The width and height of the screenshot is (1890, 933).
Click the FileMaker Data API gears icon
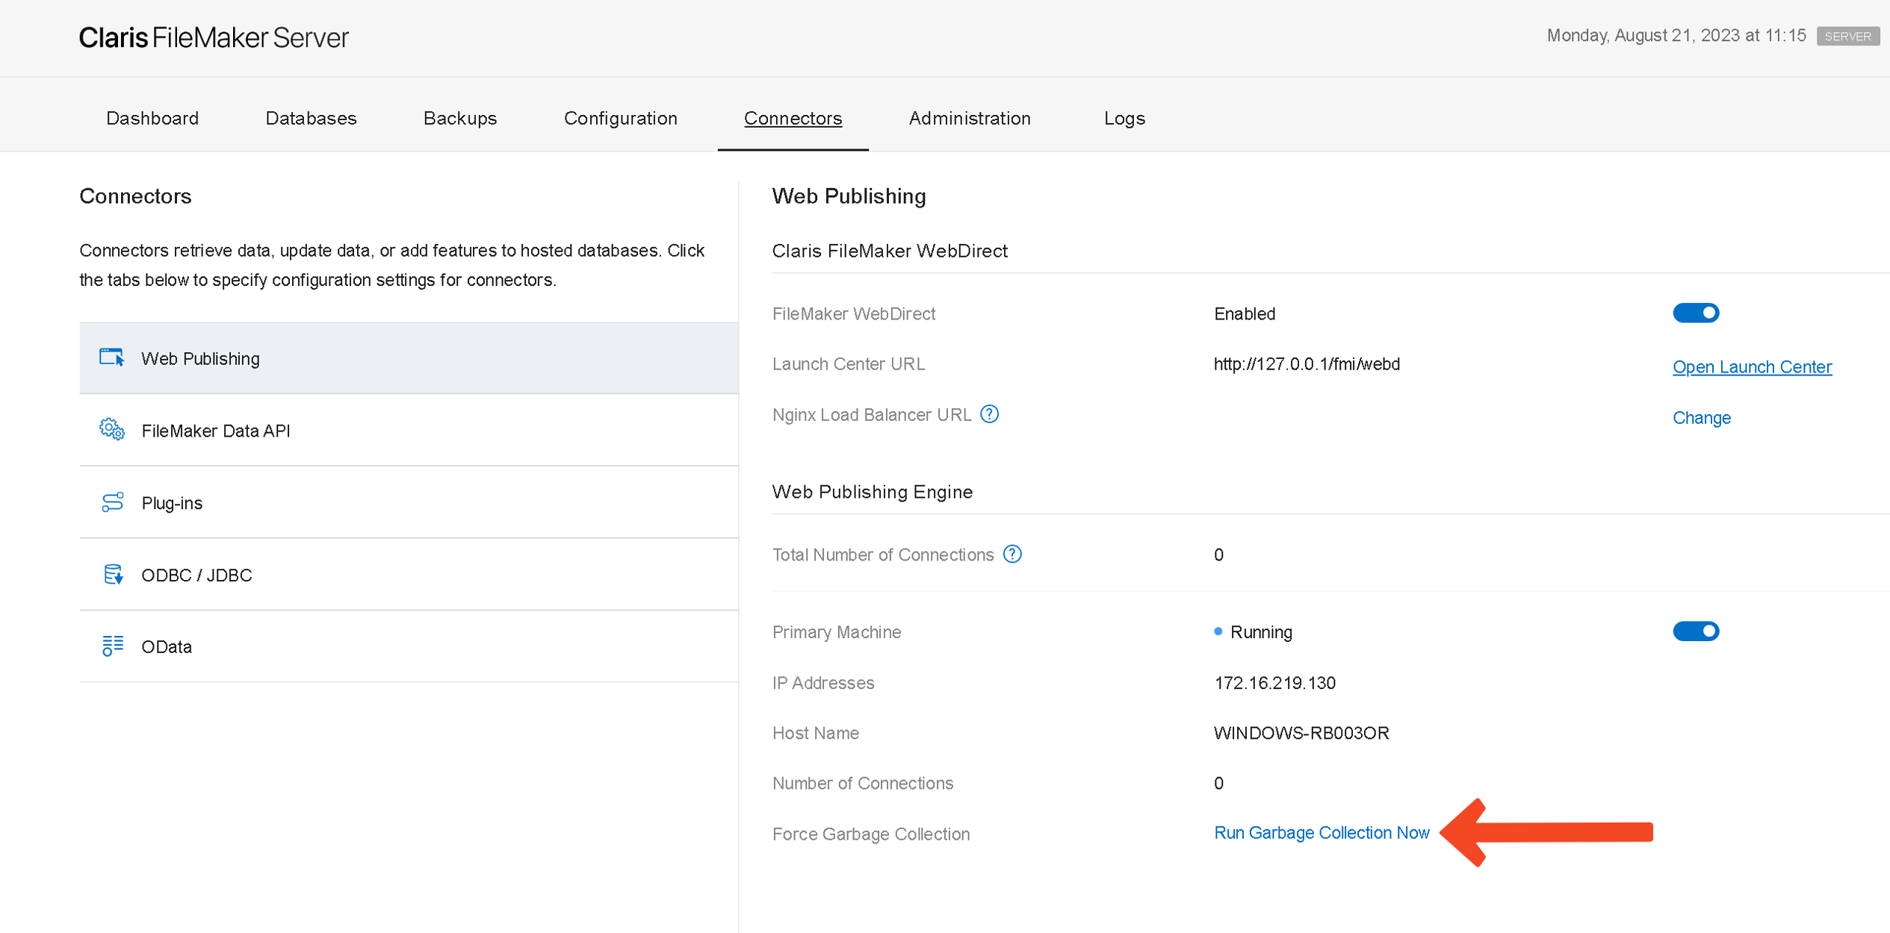[x=112, y=429]
